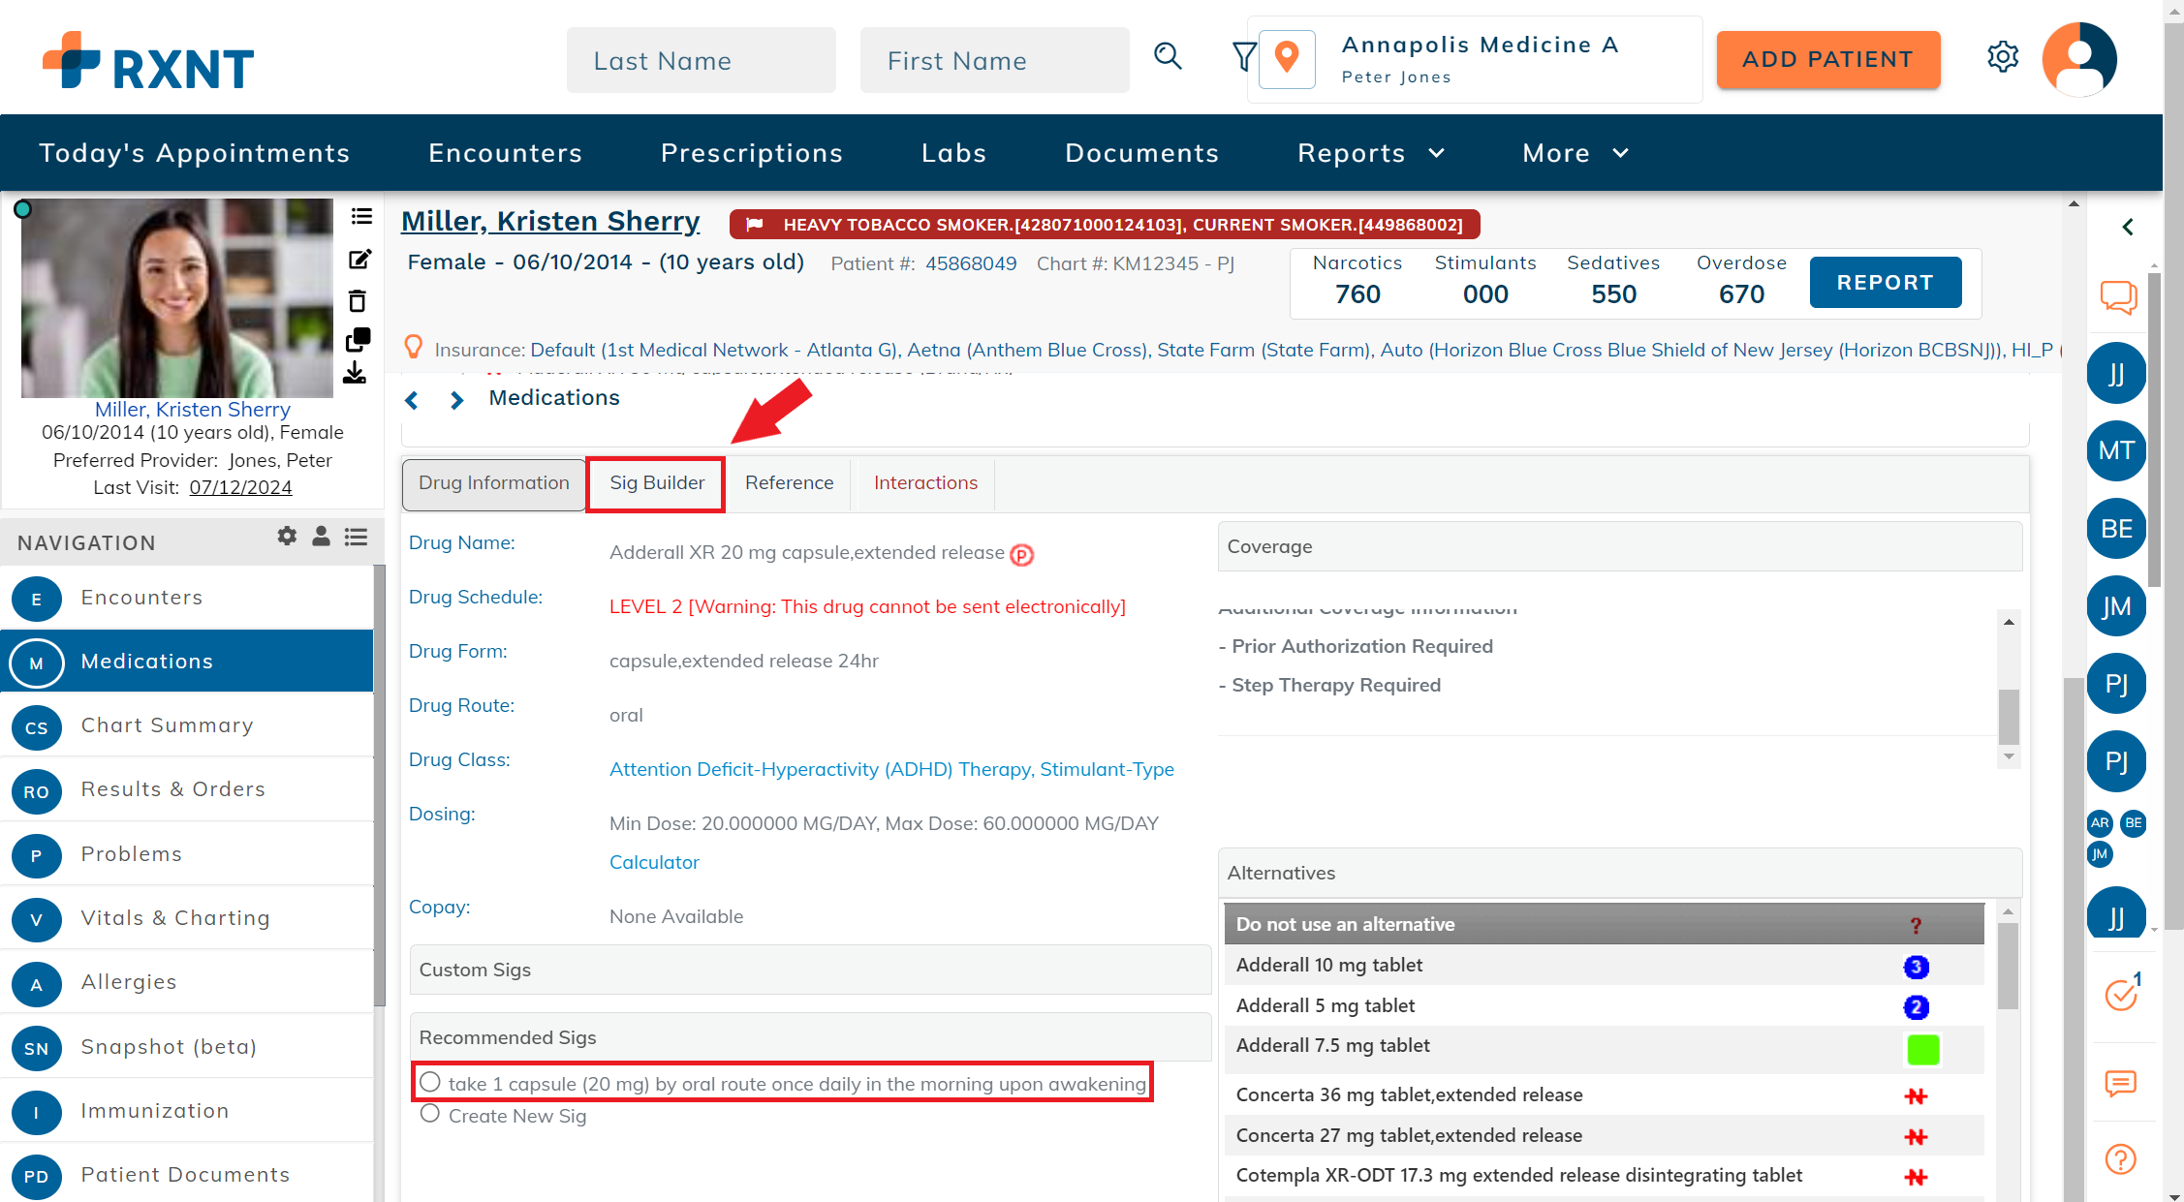Open Allergies in navigation
This screenshot has height=1202, width=2184.
(x=187, y=982)
